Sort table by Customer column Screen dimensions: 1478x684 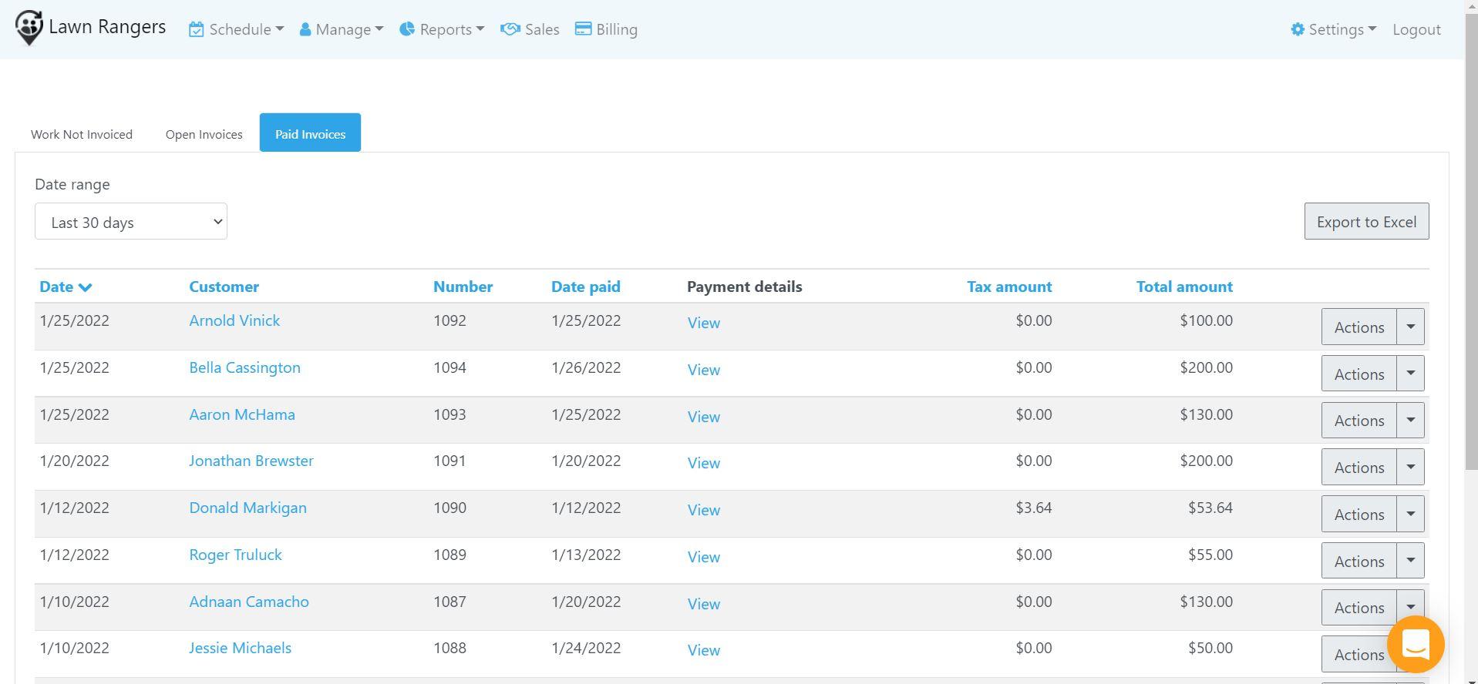[x=224, y=287]
